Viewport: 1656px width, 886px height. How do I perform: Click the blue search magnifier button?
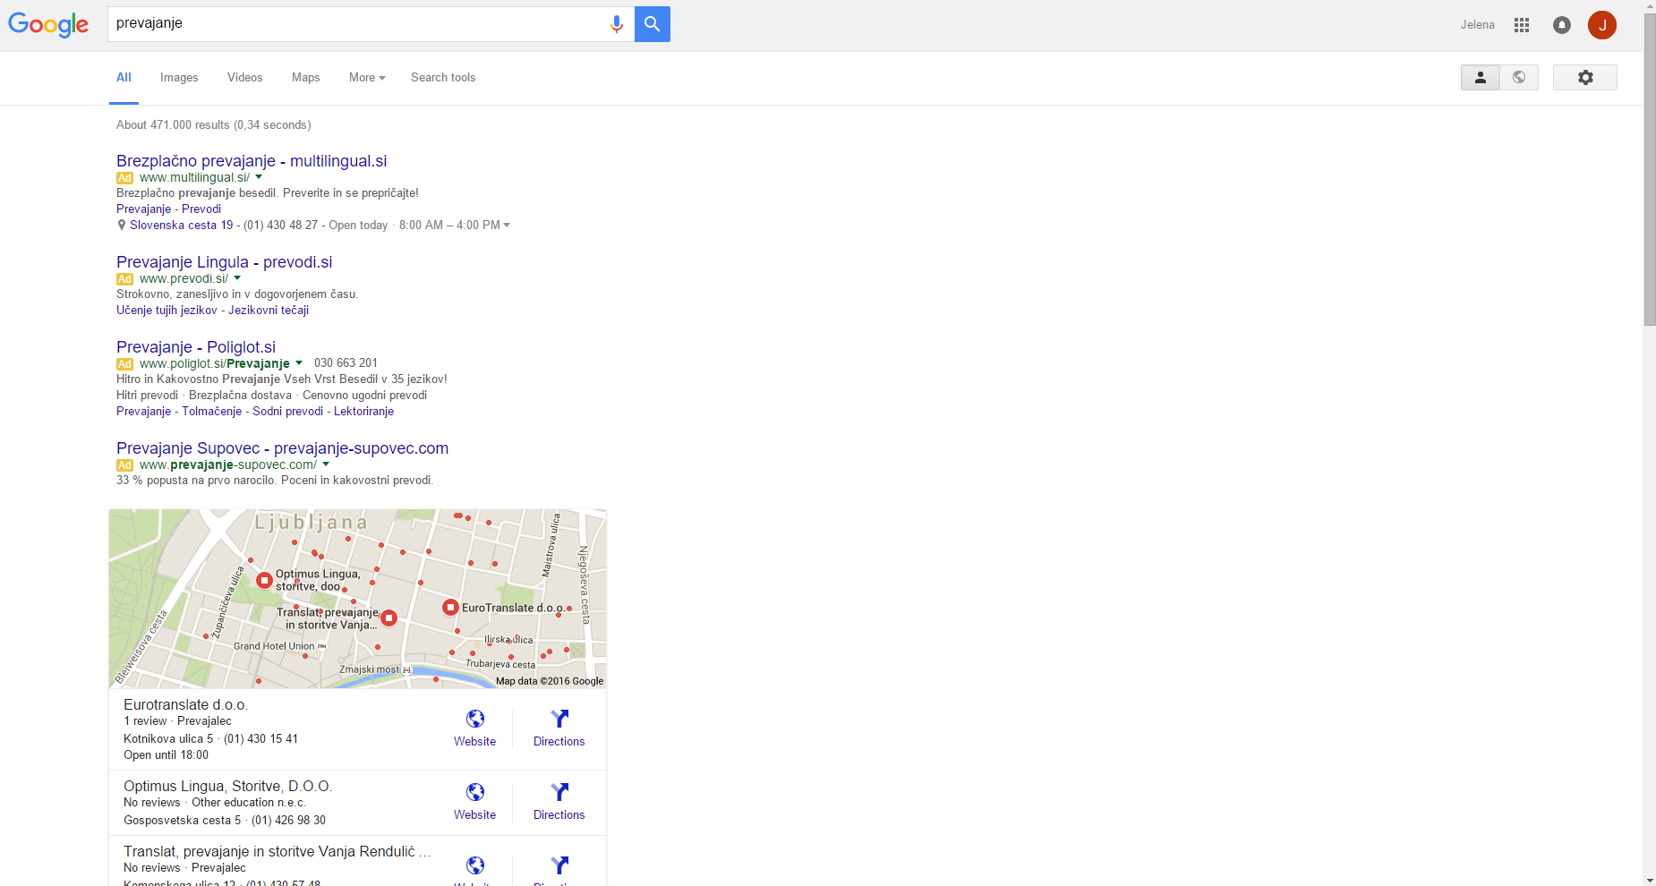652,24
